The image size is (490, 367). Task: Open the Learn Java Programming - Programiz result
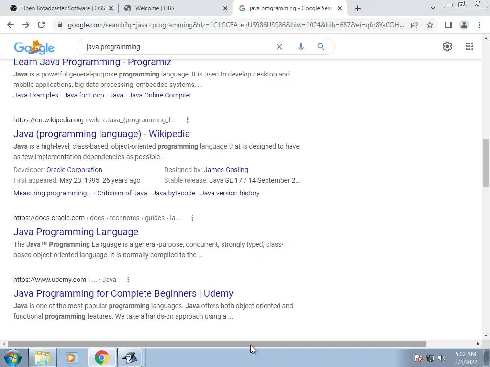(92, 62)
